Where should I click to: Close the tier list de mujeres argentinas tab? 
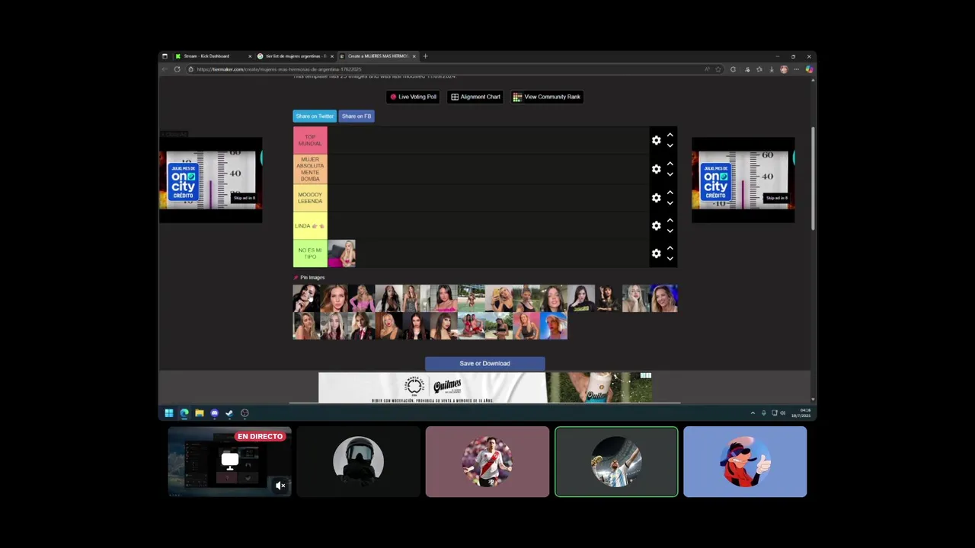(331, 56)
